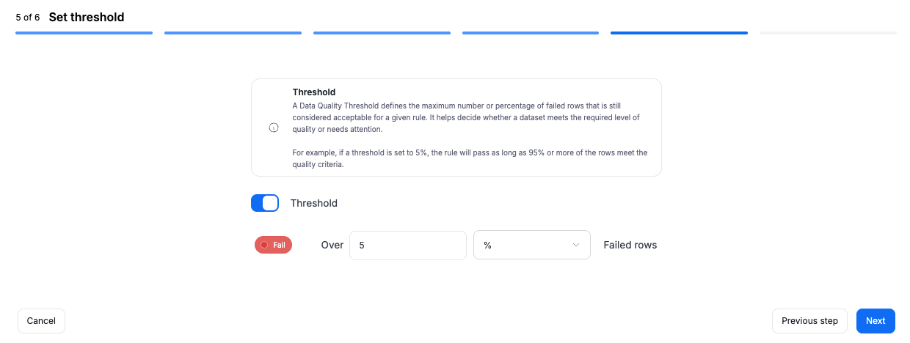Click the Set threshold page heading
Screen dimensions: 910x343
pyautogui.click(x=87, y=17)
